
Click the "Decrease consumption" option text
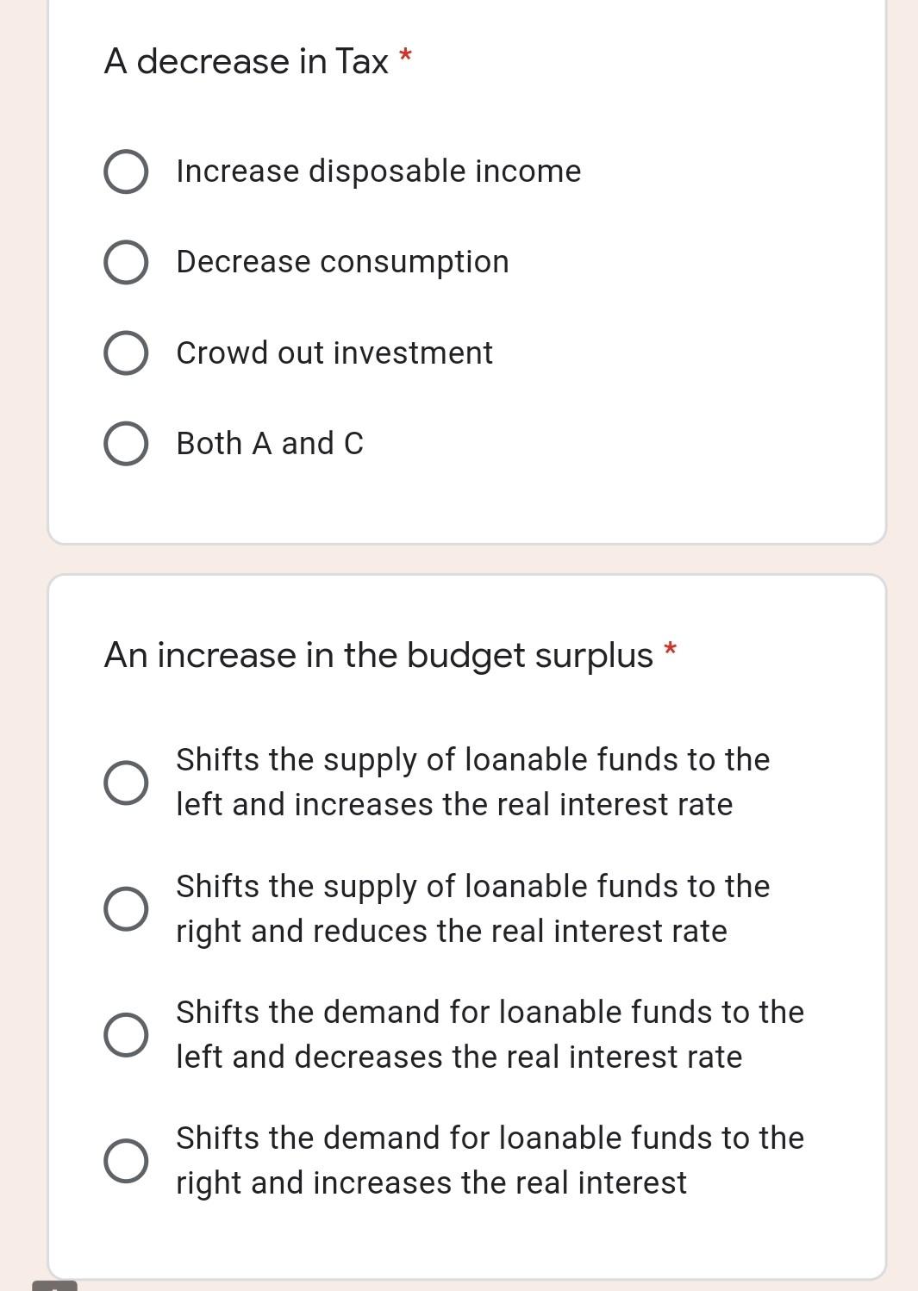[342, 262]
